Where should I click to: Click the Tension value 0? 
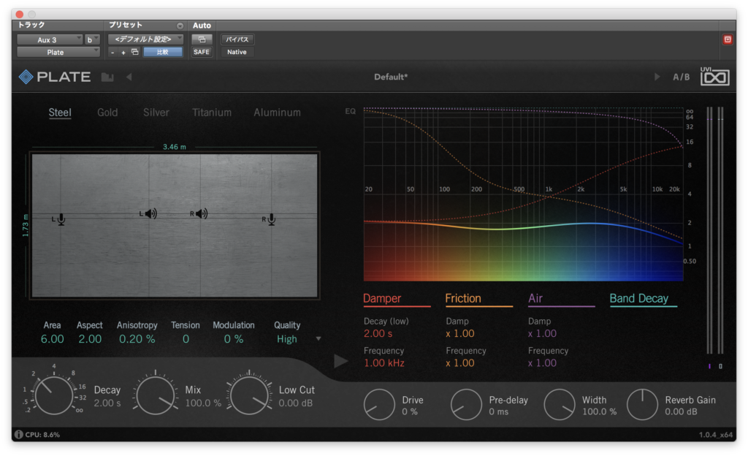click(186, 339)
